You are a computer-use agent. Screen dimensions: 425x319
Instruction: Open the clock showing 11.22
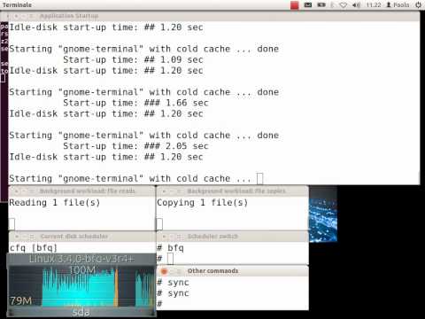tap(374, 5)
